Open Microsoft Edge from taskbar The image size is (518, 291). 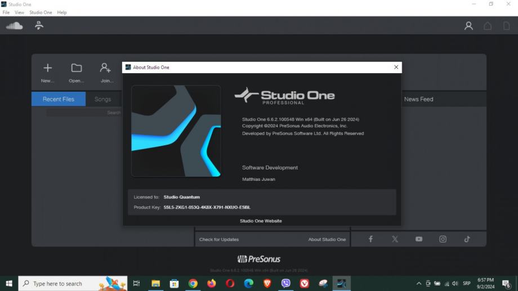[x=249, y=284]
